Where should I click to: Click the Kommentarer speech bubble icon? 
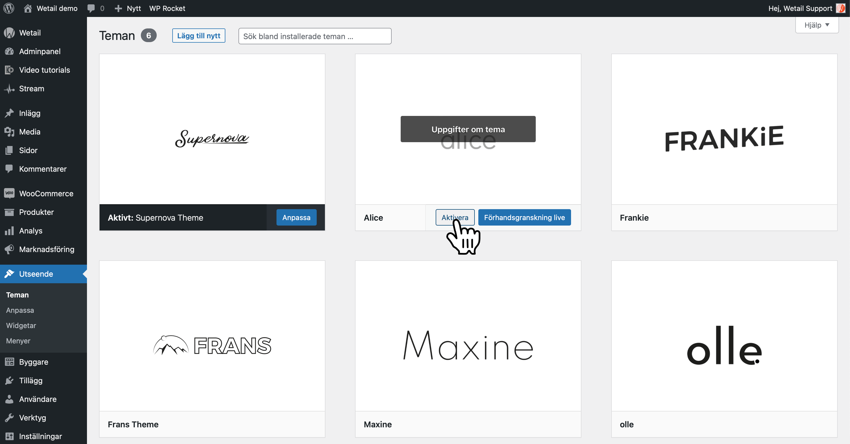pyautogui.click(x=10, y=169)
